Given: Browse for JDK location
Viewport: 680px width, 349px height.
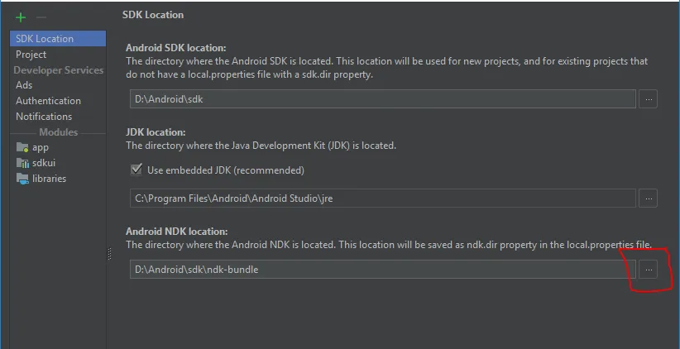Looking at the screenshot, I should coord(649,198).
